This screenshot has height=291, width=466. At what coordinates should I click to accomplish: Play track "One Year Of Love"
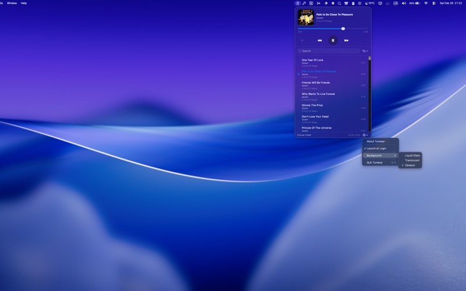332,63
